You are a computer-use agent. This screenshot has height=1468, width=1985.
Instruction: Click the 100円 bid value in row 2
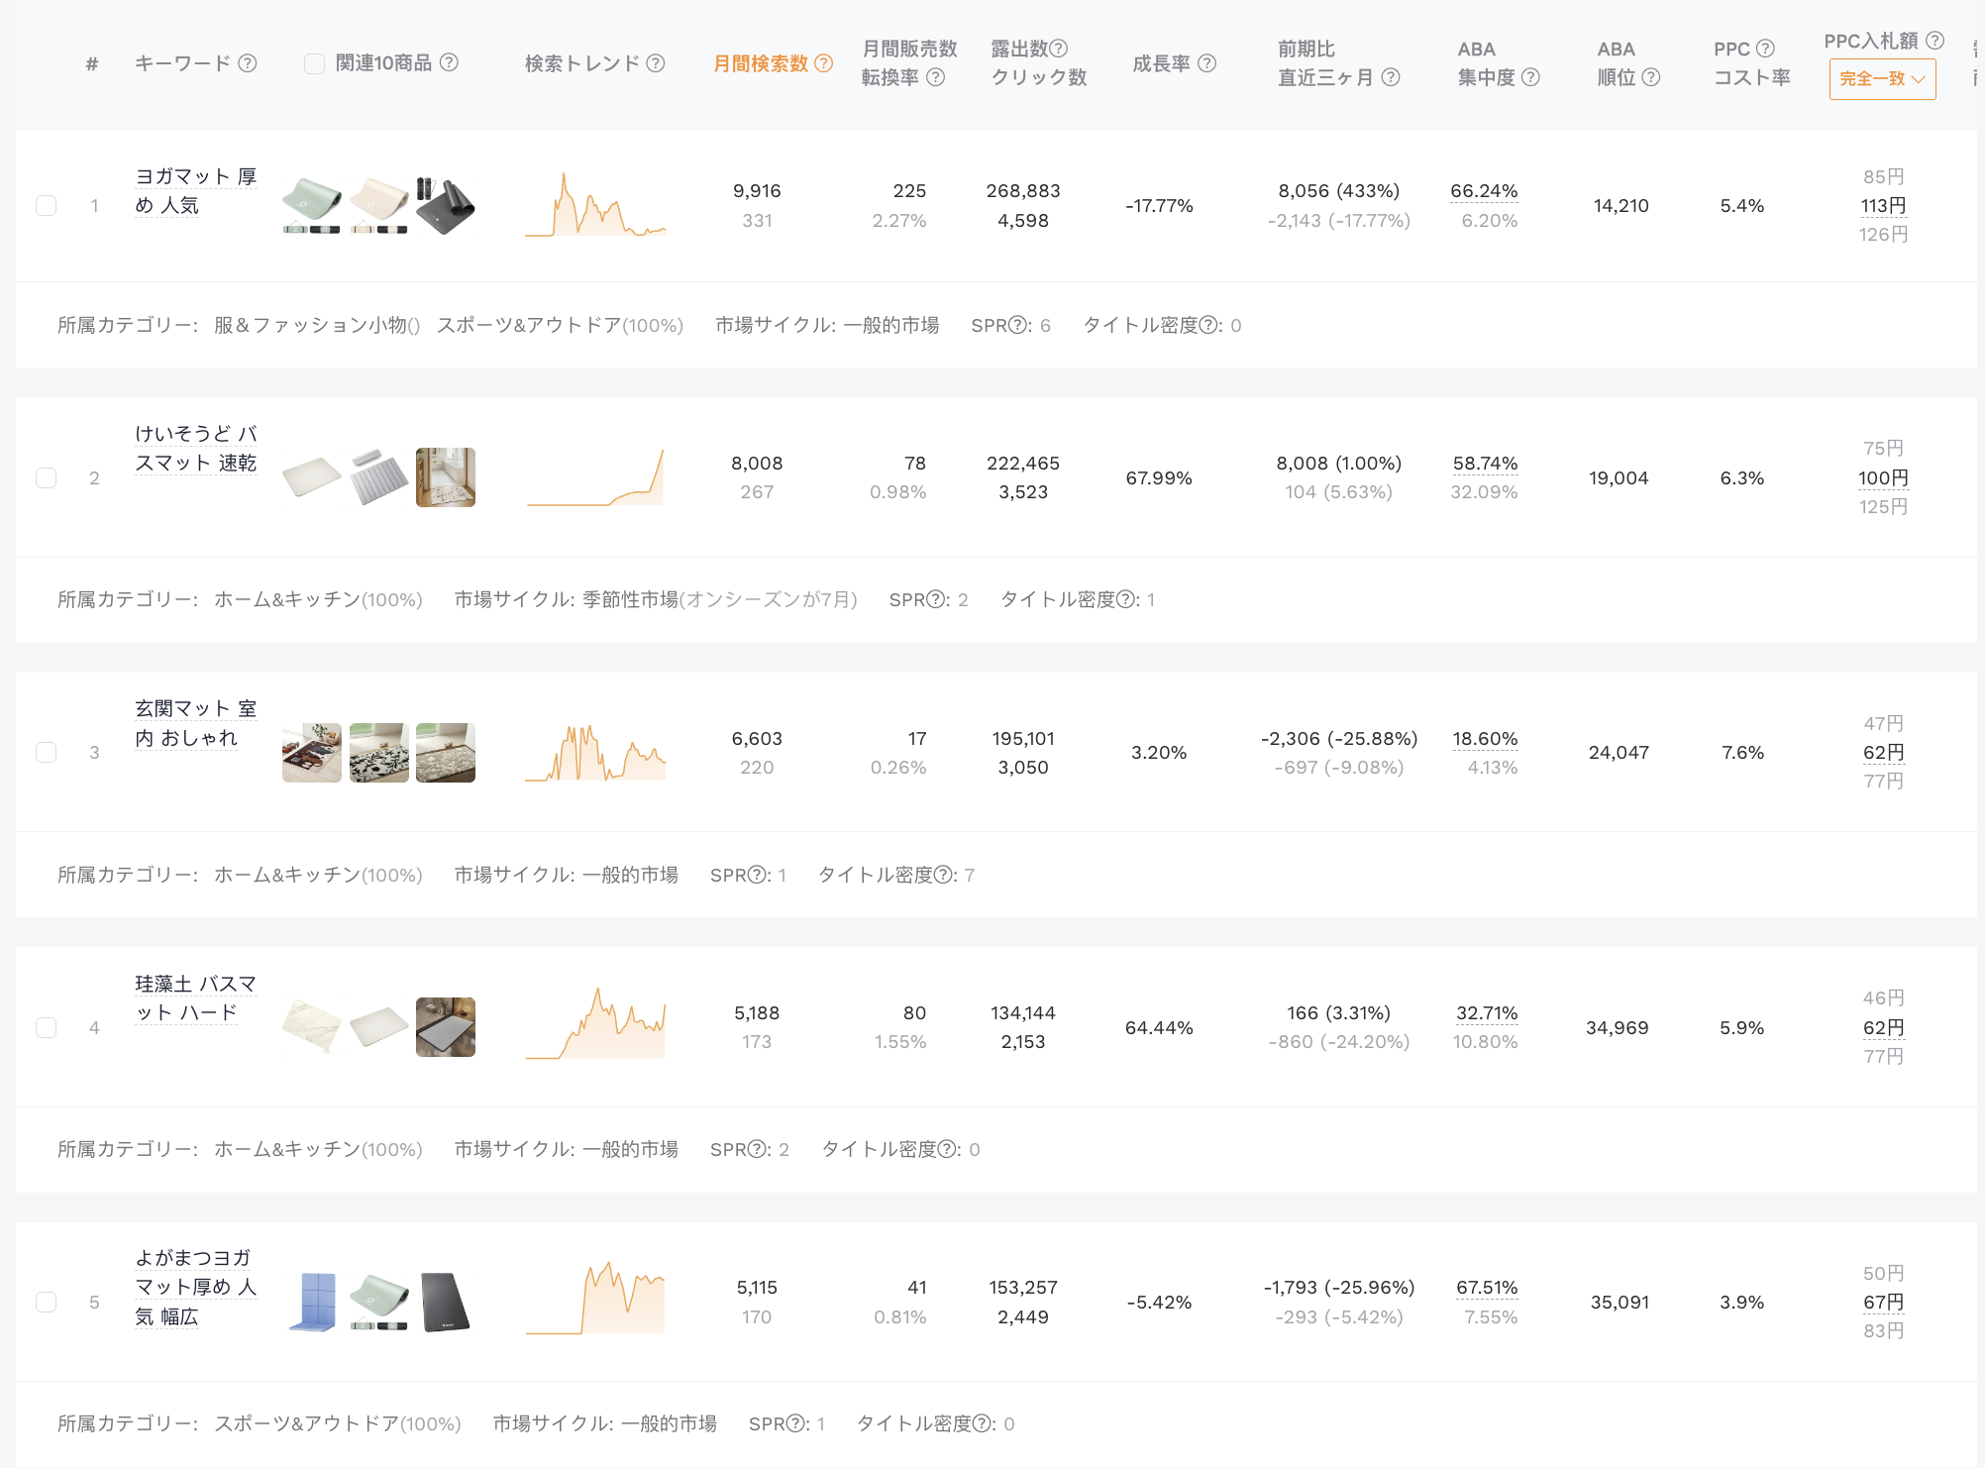pos(1883,477)
